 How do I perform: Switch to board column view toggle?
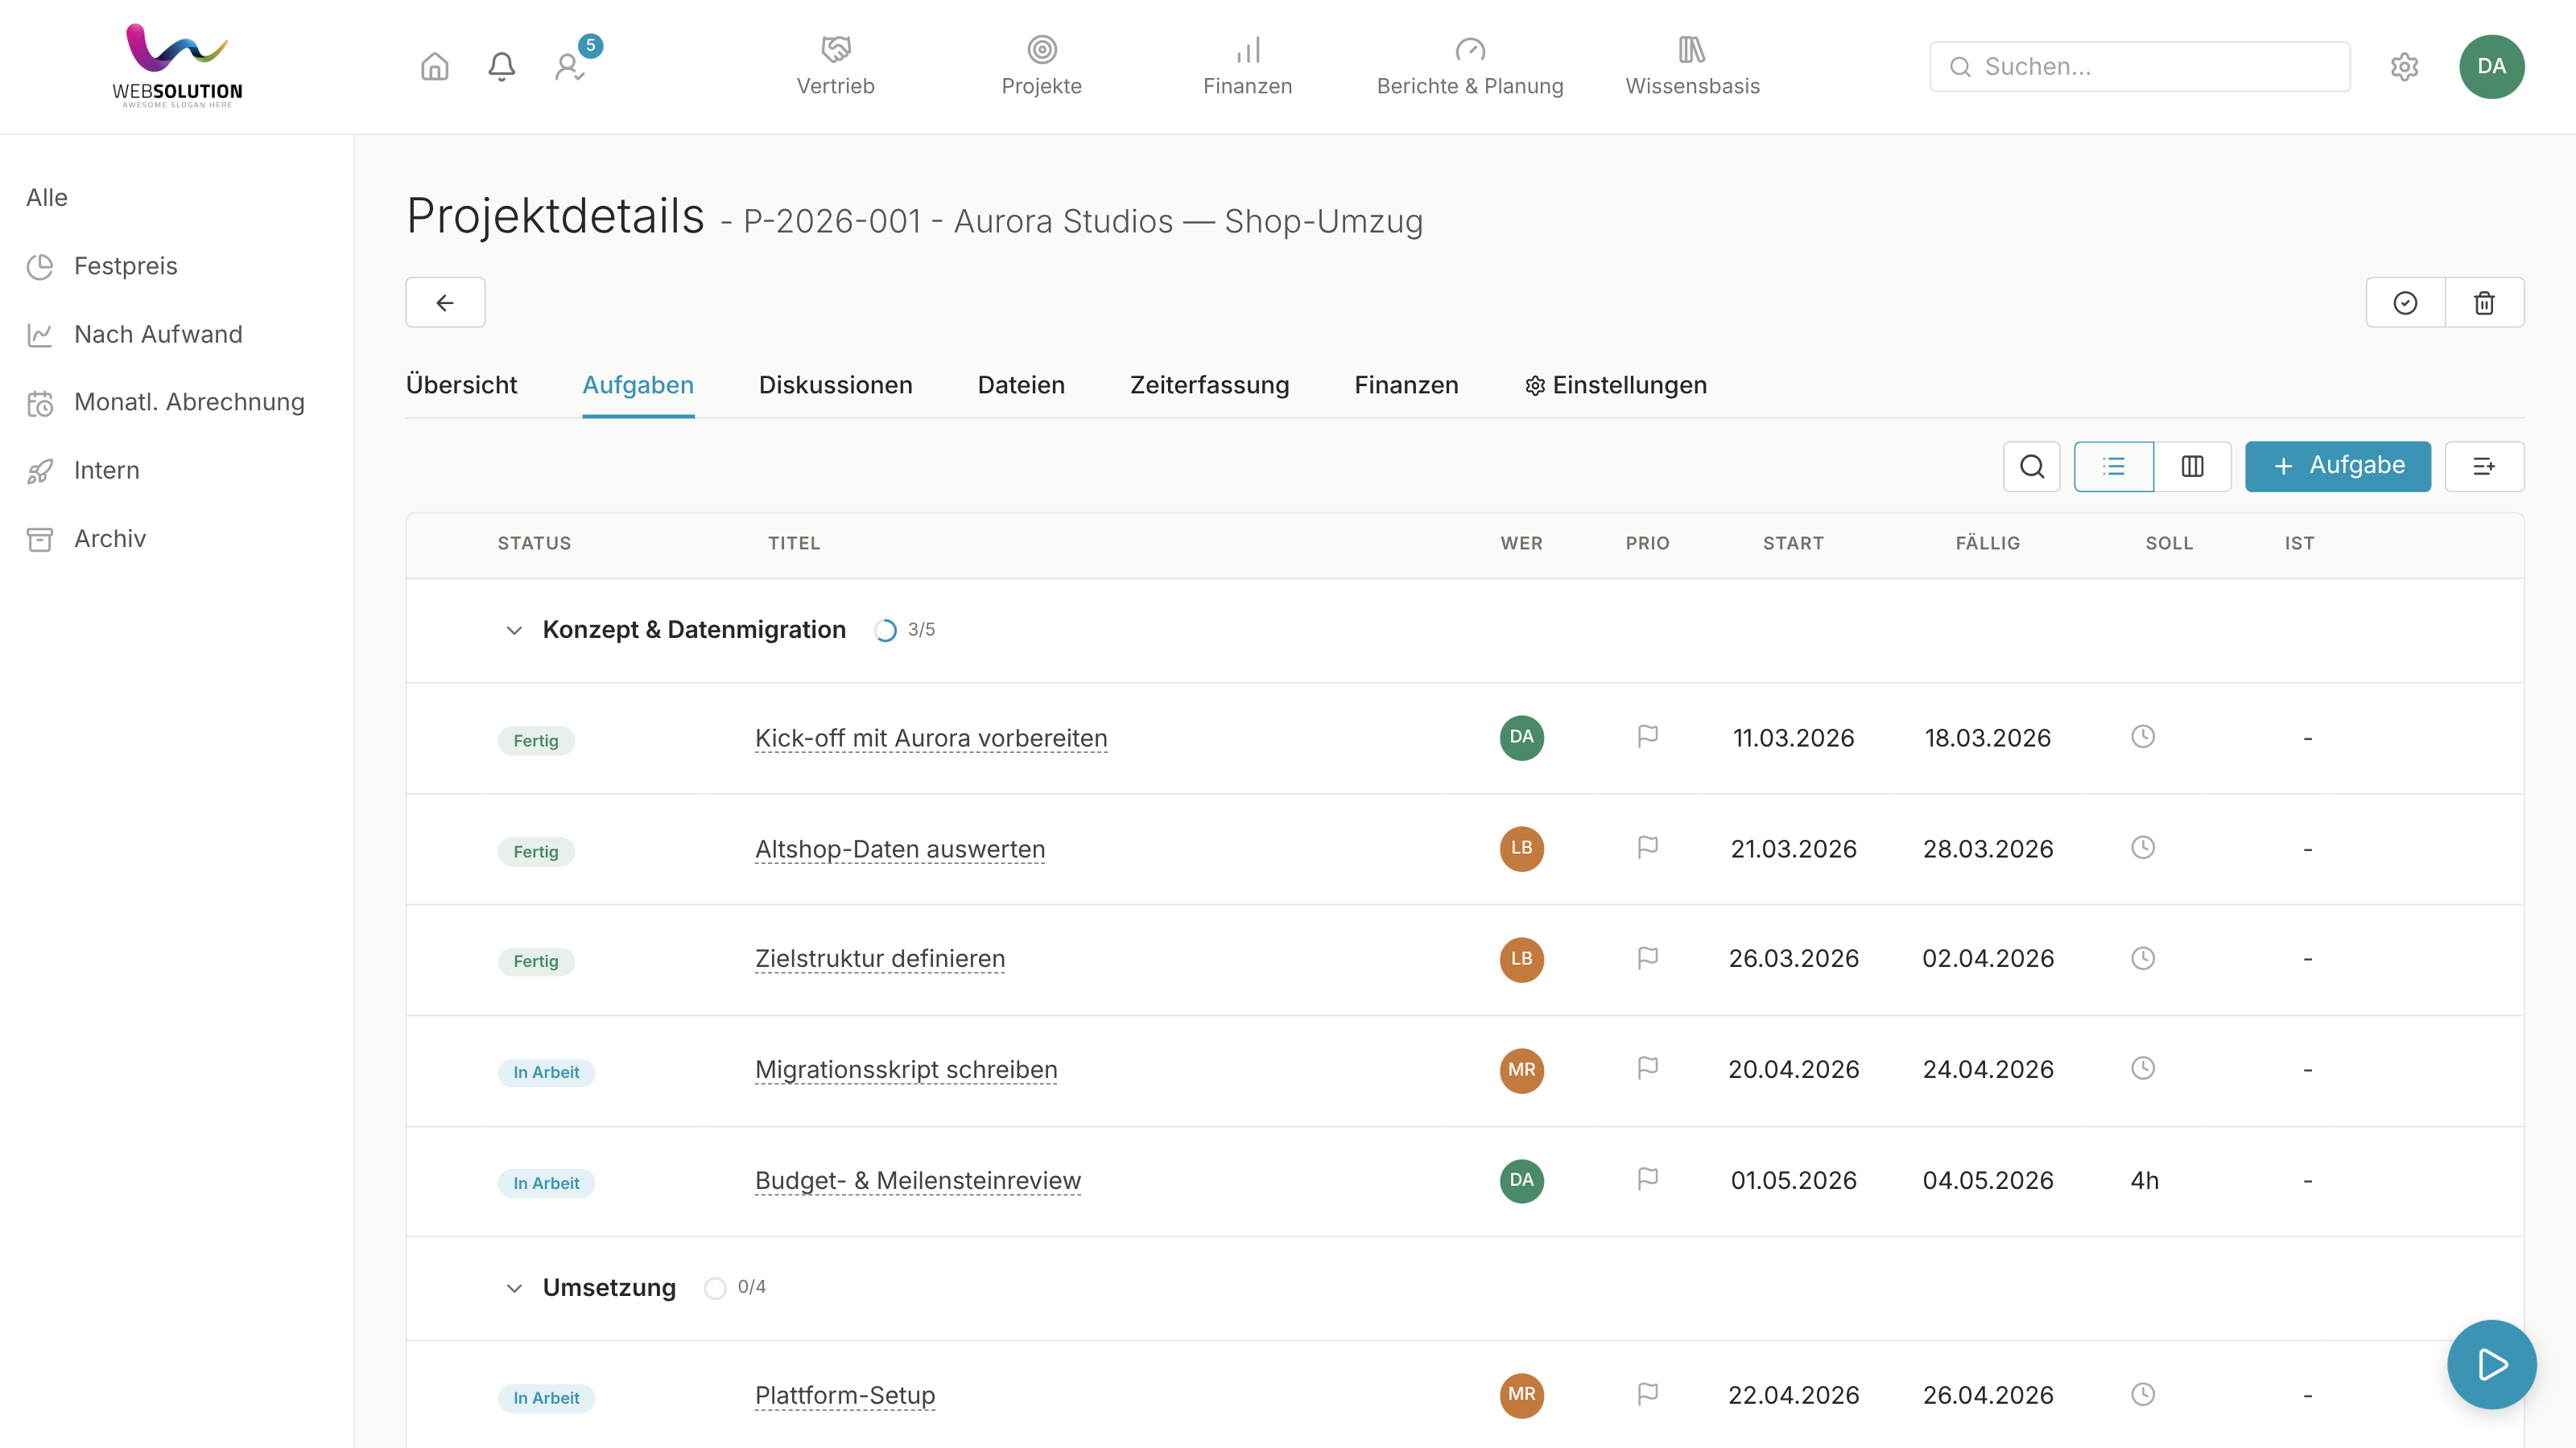[2192, 467]
